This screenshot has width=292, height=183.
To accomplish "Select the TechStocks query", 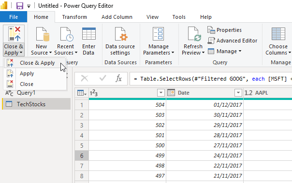I will point(36,104).
